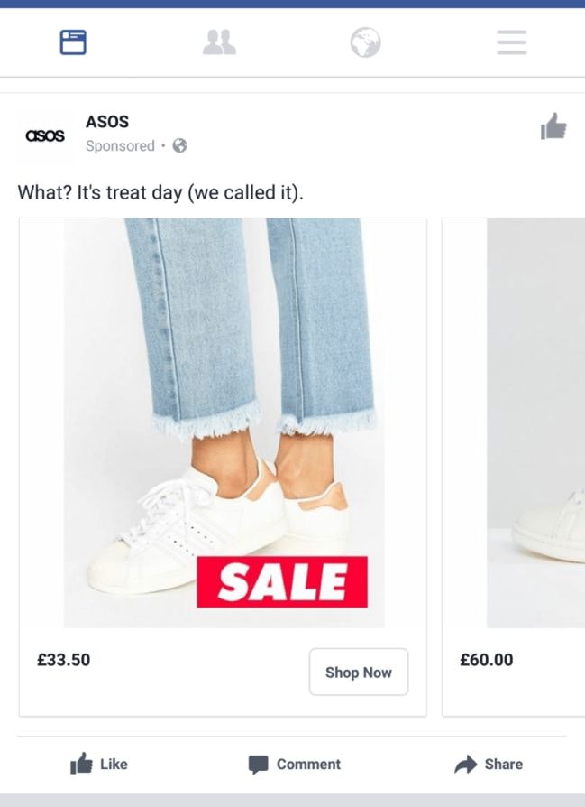Image resolution: width=585 pixels, height=807 pixels.
Task: Click the thumbs-up icon on the ad
Action: [553, 128]
